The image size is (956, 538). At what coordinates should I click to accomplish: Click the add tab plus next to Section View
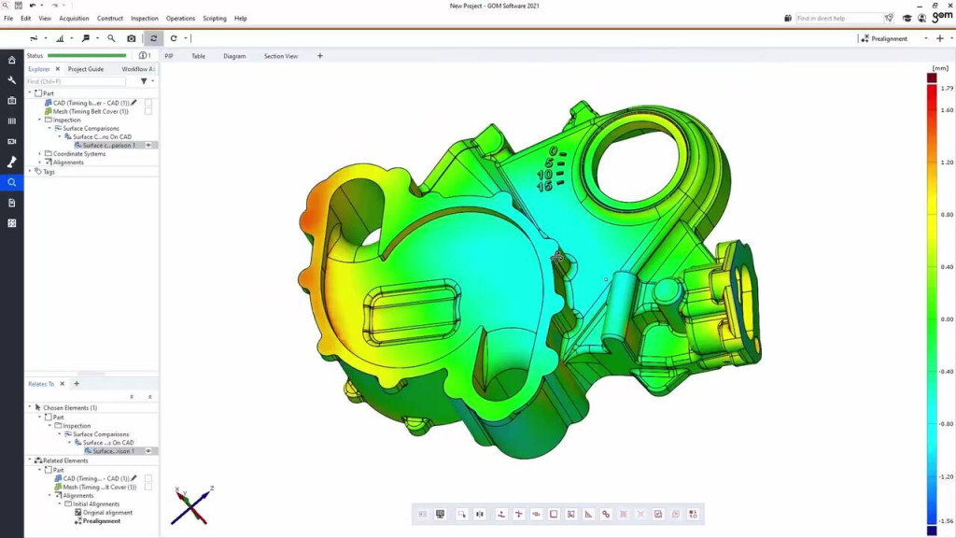[x=319, y=56]
